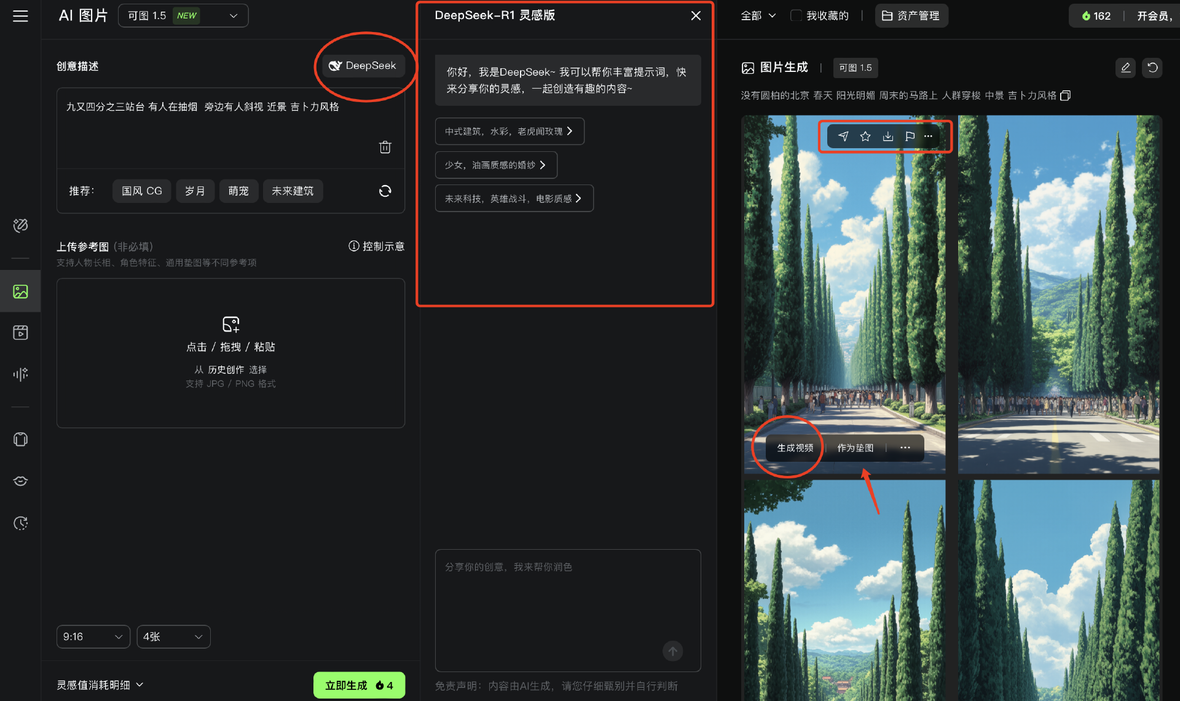Pick the 少女，油画质感的婚纱 suggestion

496,165
